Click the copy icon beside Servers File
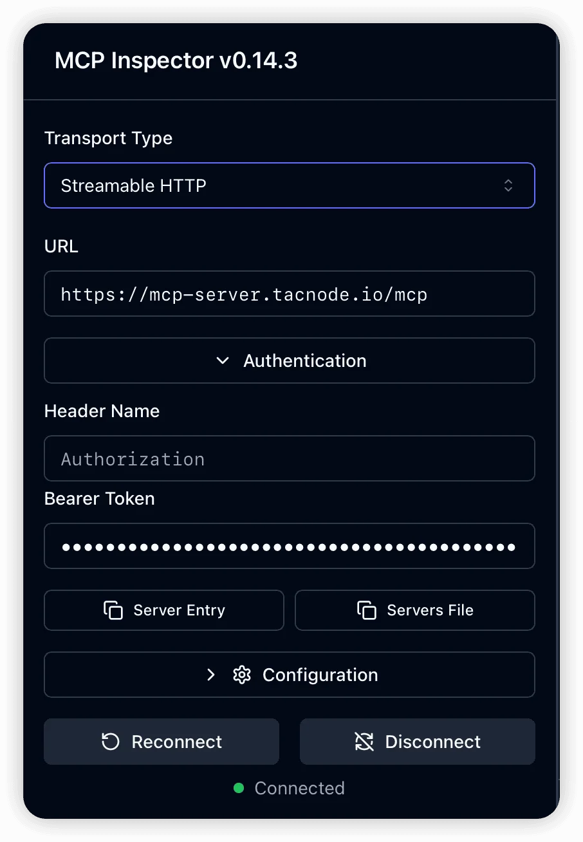 tap(367, 610)
